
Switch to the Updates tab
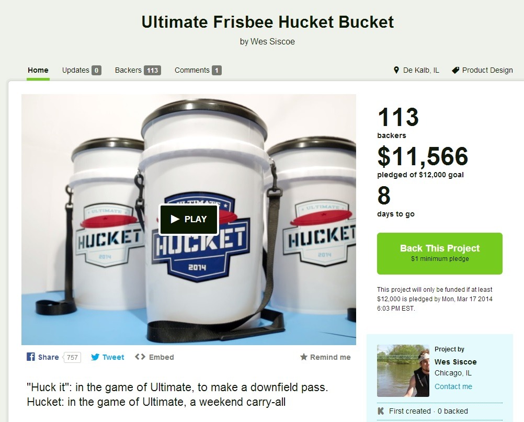pos(82,70)
